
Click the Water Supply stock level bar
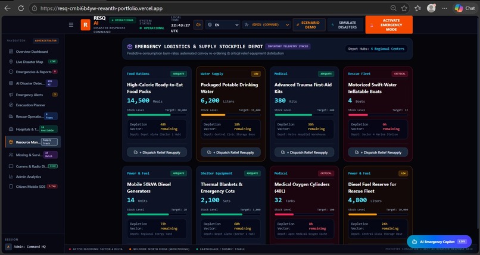(x=231, y=115)
